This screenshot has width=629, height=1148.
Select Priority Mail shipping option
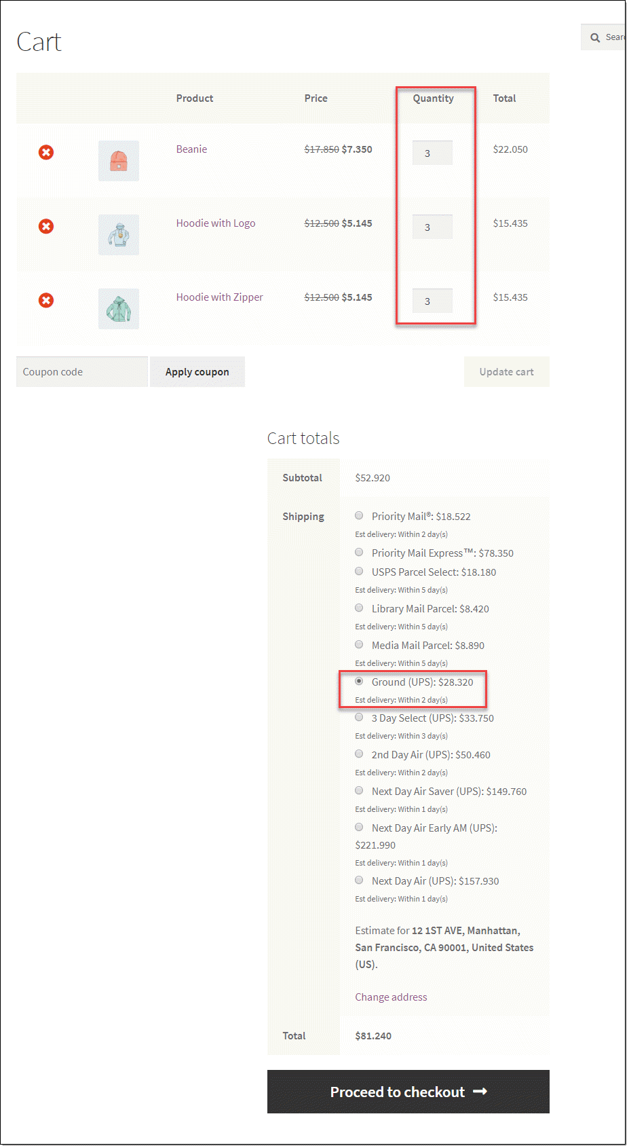[359, 516]
